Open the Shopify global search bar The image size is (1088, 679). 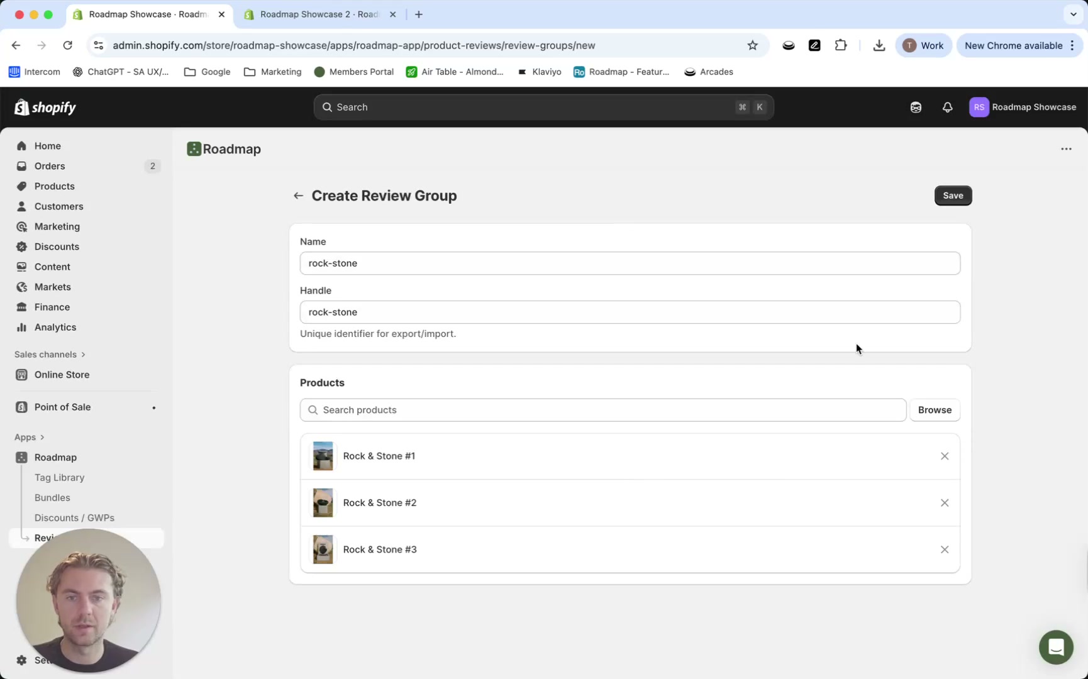pyautogui.click(x=543, y=107)
